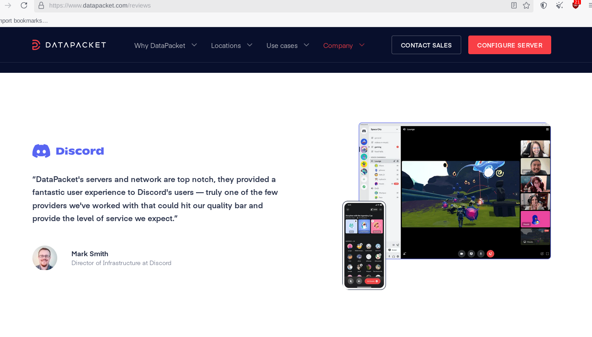The height and width of the screenshot is (337, 592).
Task: Open the Why DataPacket menu
Action: (160, 45)
